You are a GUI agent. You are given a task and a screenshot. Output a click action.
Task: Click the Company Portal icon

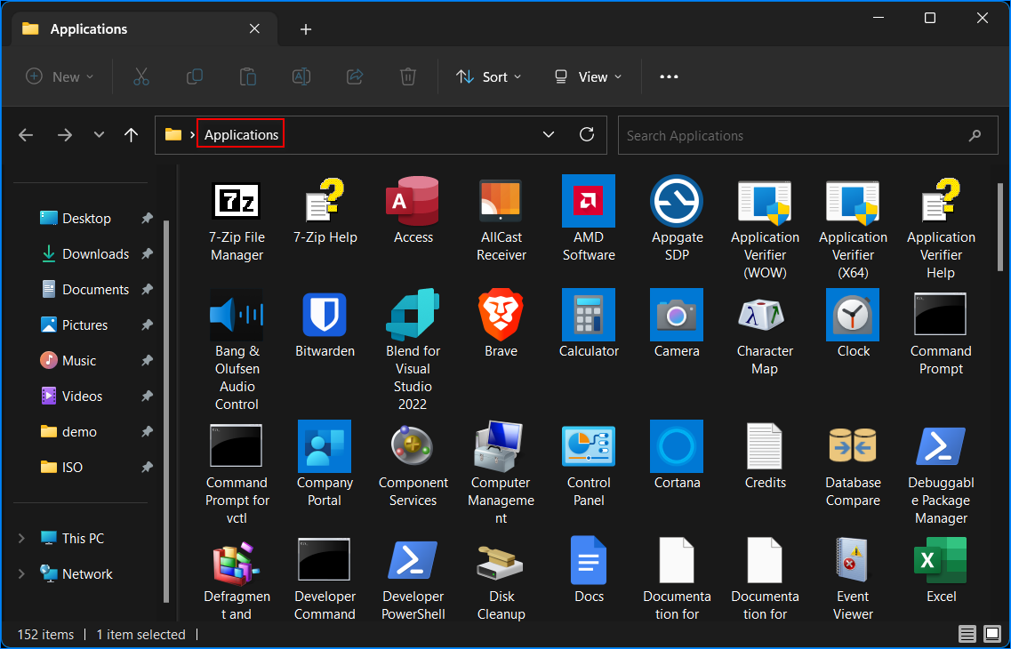click(325, 446)
